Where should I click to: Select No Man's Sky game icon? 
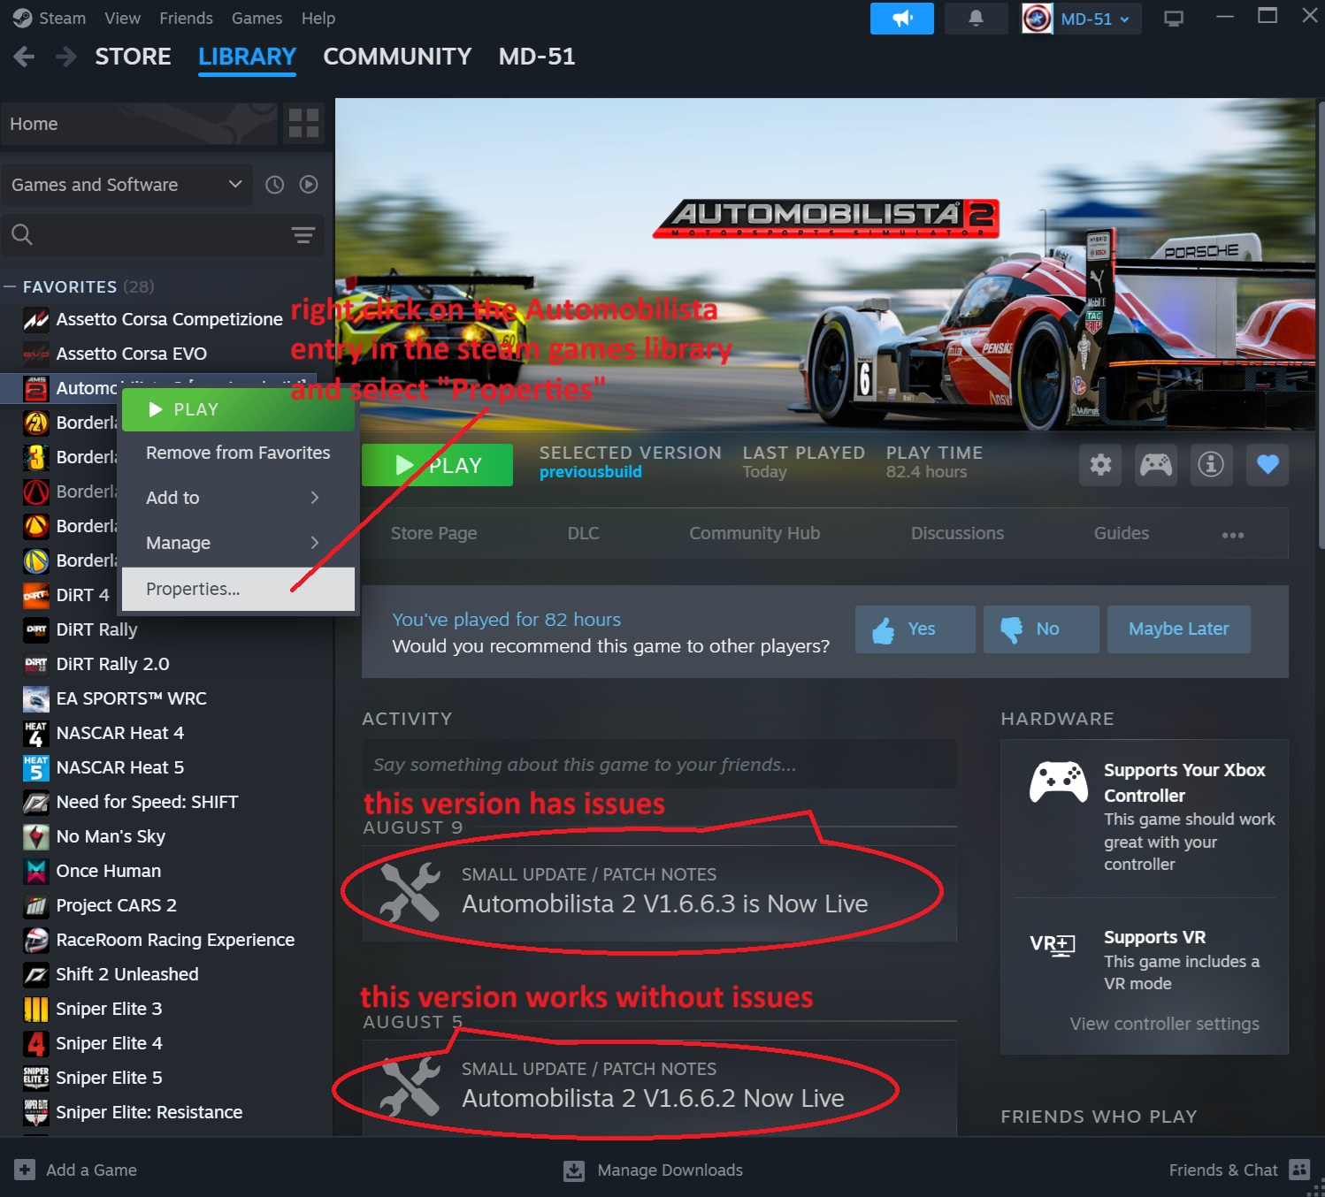pos(35,836)
